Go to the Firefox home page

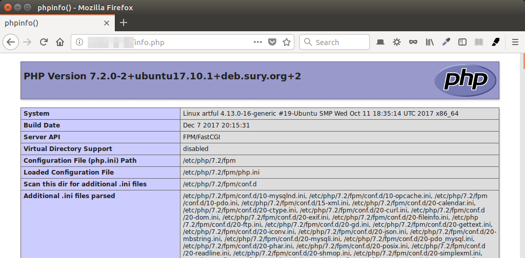coord(60,42)
